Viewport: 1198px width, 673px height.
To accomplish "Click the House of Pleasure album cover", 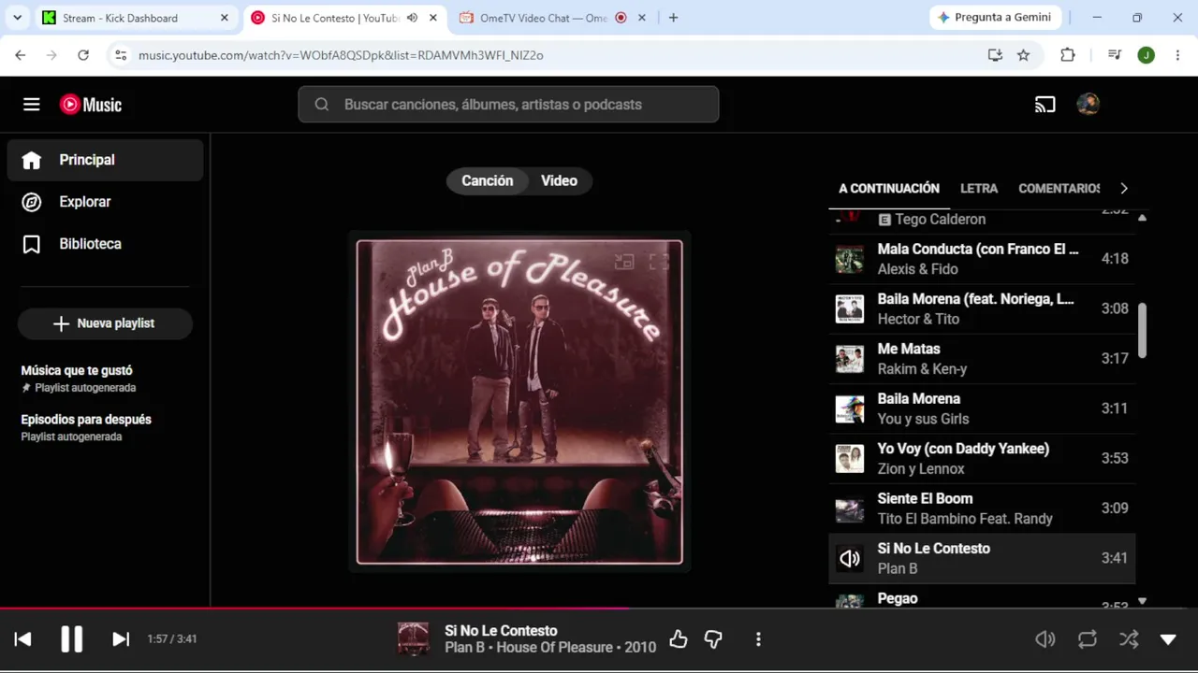I will click(x=519, y=402).
